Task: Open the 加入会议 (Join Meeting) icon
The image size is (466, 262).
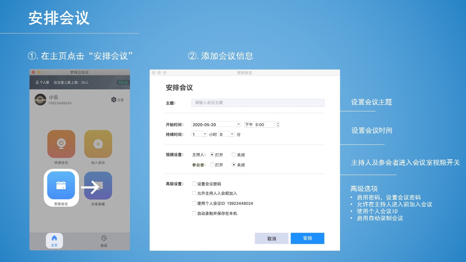Action: click(x=98, y=144)
